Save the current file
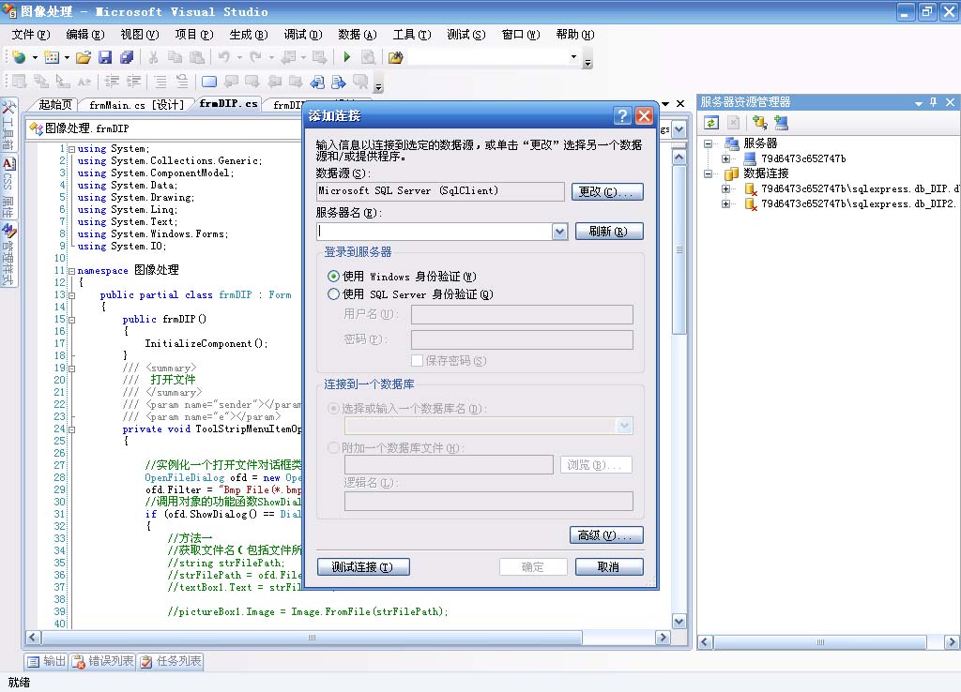Viewport: 961px width, 692px height. click(x=105, y=57)
